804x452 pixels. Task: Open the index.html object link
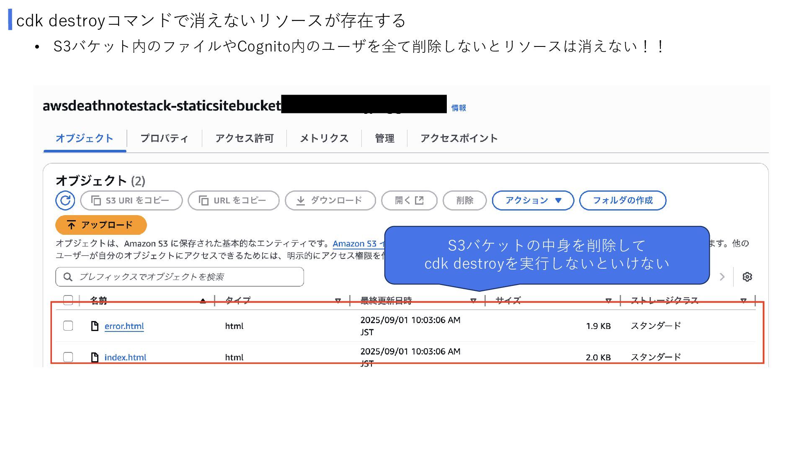(x=125, y=357)
